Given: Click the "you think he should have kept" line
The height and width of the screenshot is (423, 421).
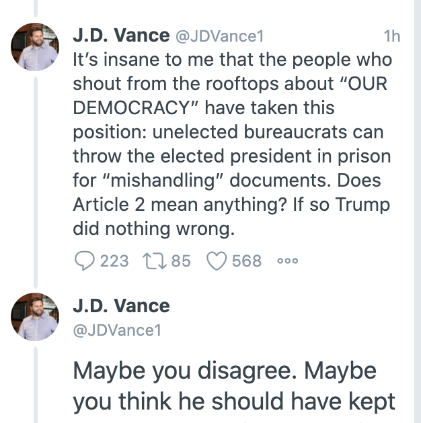Looking at the screenshot, I should click(x=233, y=401).
